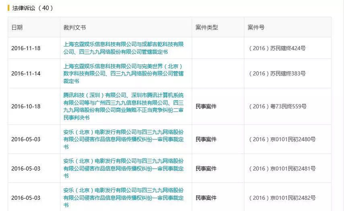Open the 苏民辖终383号 ruling document link
The image size is (344, 211).
click(x=123, y=74)
